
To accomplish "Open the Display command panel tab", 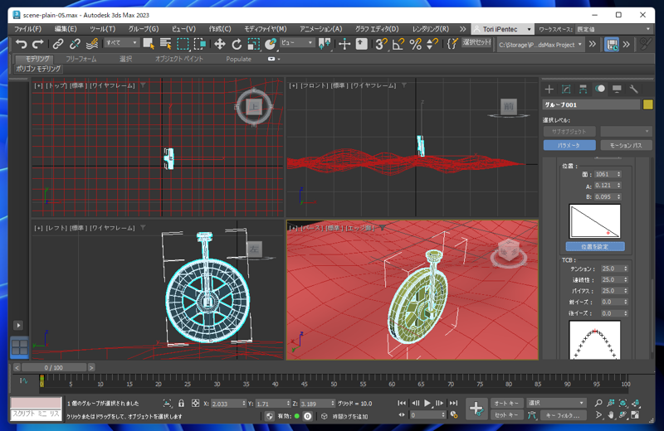I will click(617, 89).
